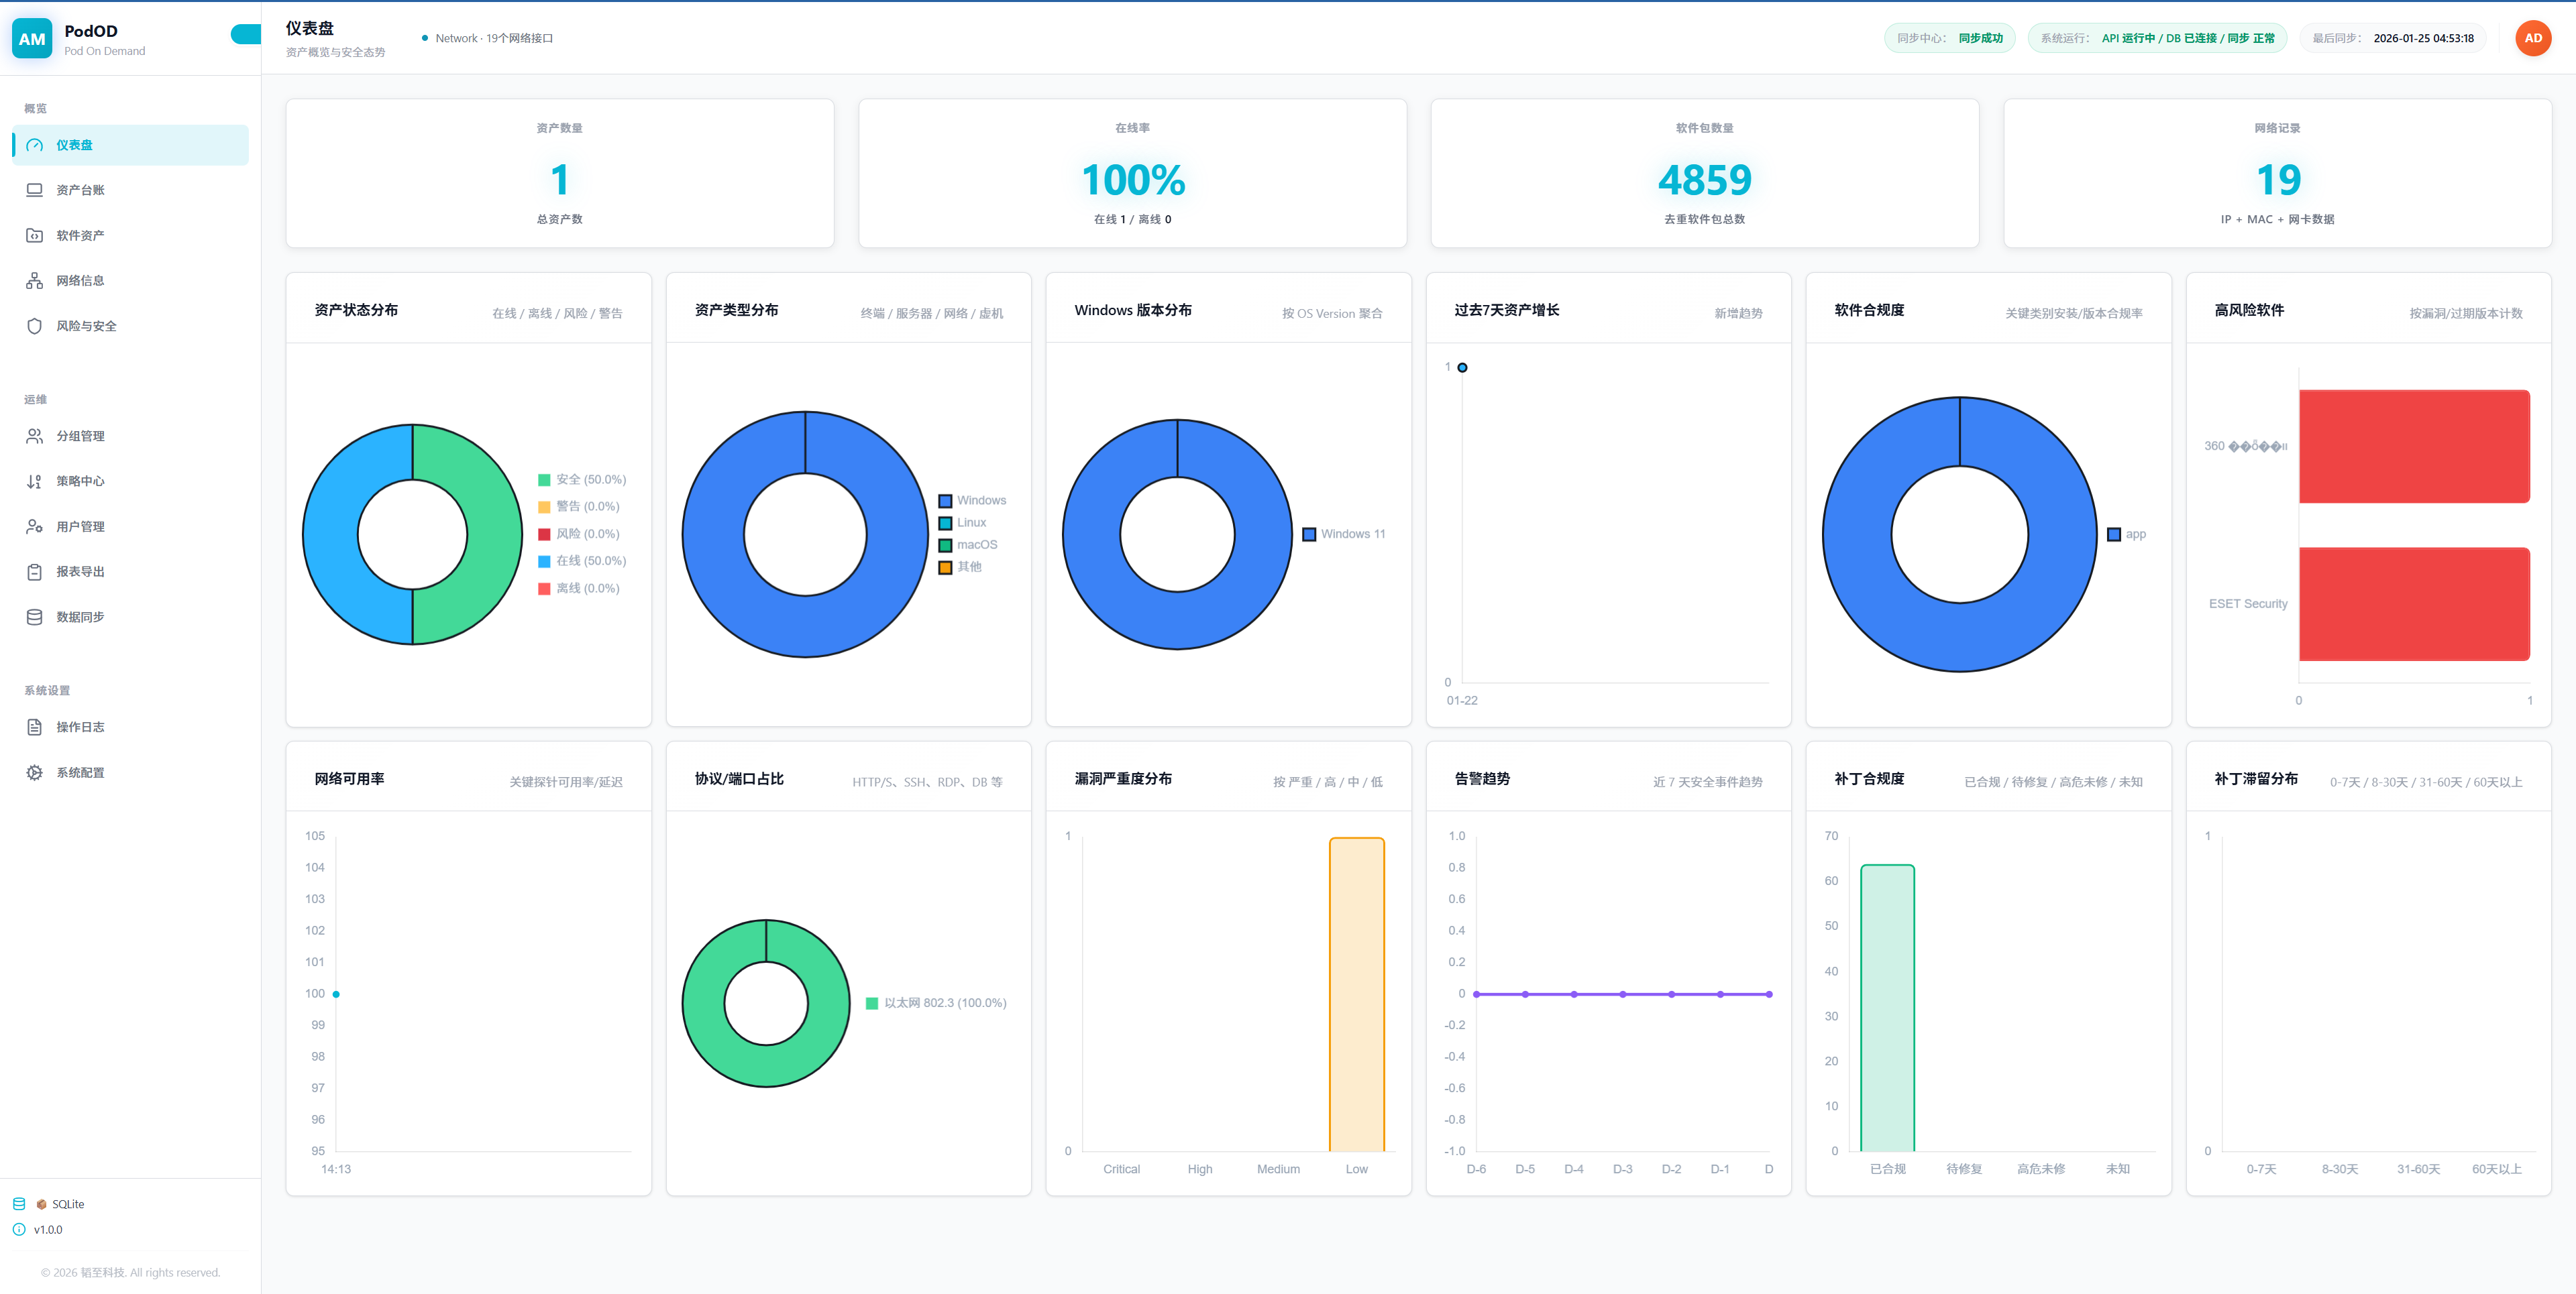This screenshot has height=1294, width=2576.
Task: Click the dashboard gauge icon
Action: [34, 145]
